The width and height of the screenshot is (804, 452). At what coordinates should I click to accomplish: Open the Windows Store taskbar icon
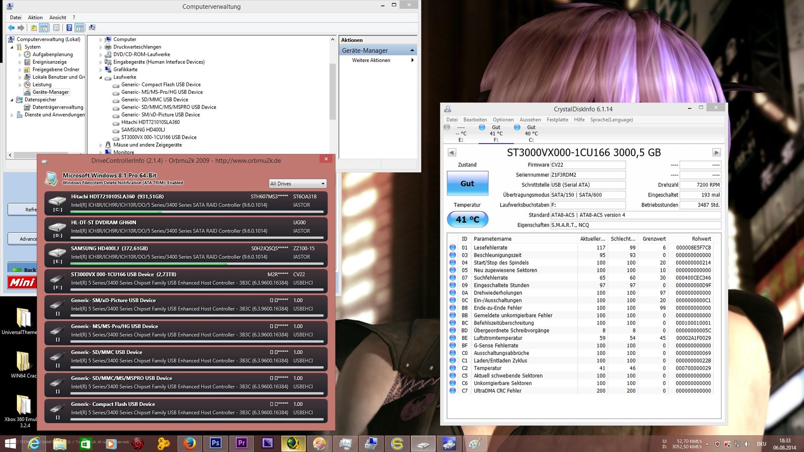tap(85, 443)
